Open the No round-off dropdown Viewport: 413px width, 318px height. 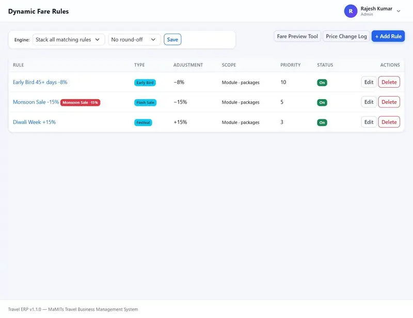[x=134, y=40]
